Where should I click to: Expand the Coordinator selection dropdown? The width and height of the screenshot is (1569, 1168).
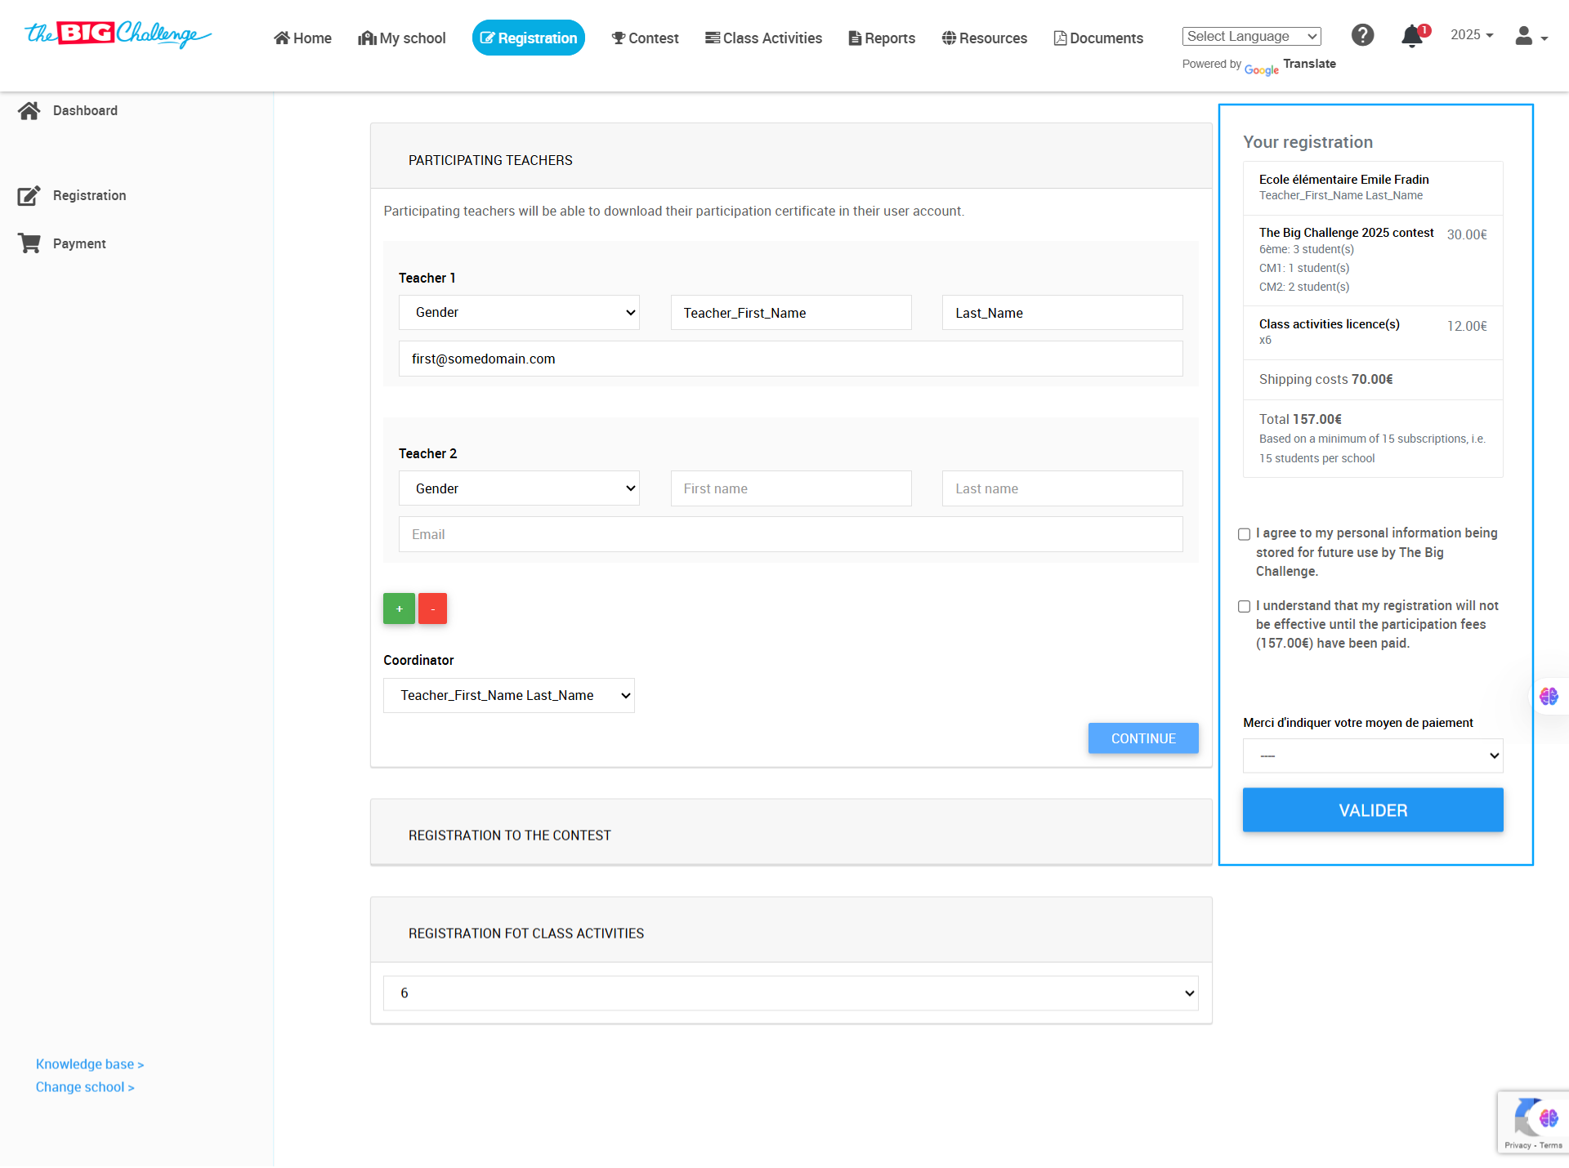pyautogui.click(x=508, y=696)
